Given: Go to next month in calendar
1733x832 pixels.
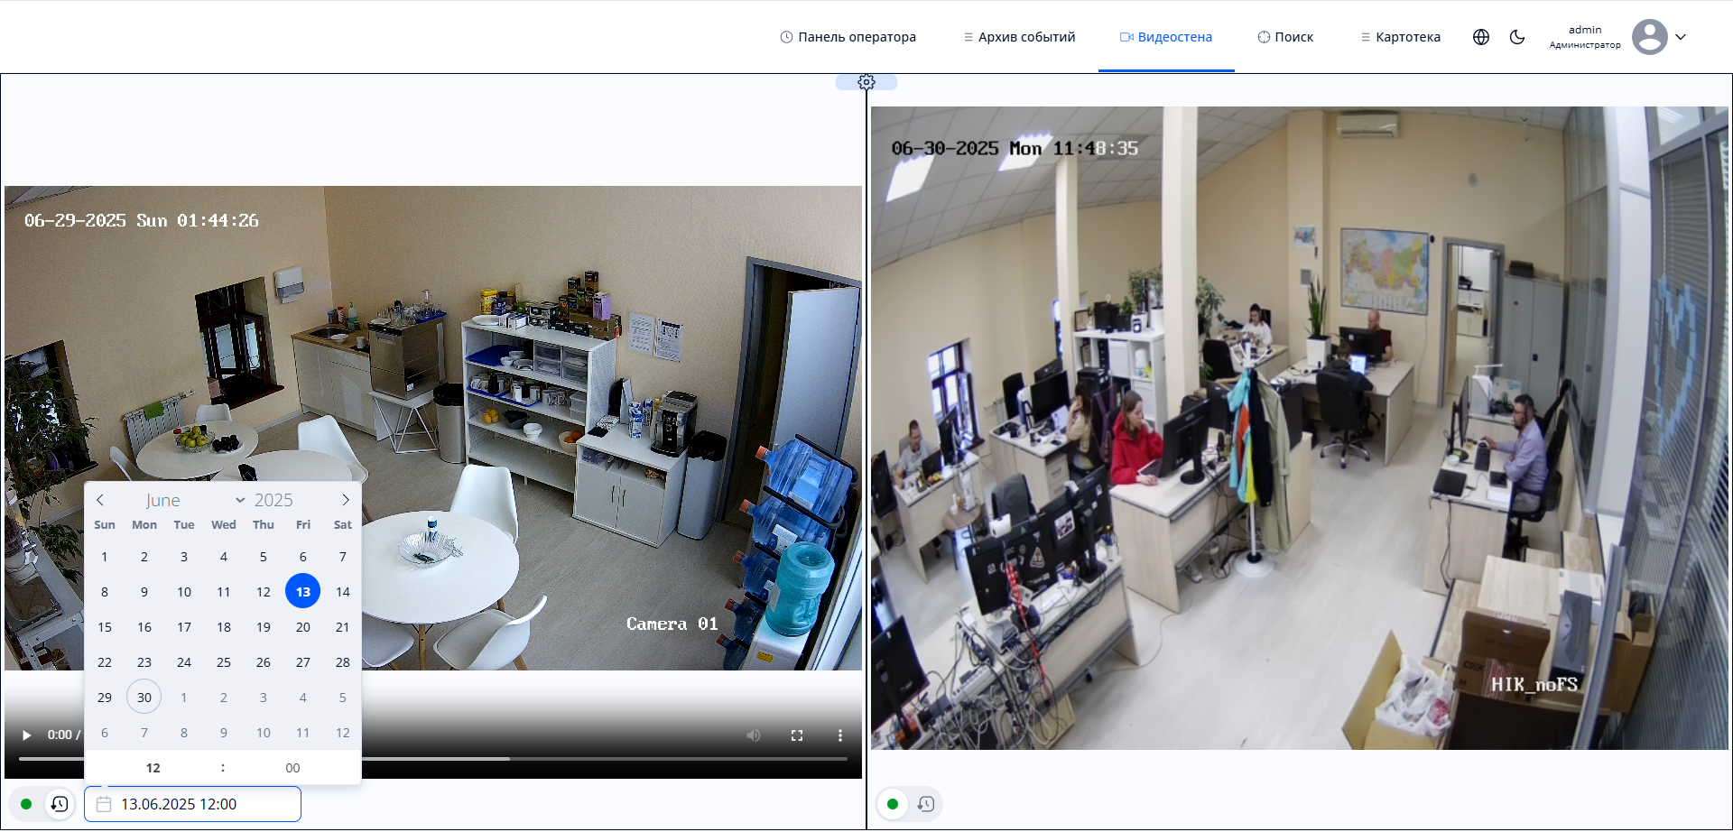Looking at the screenshot, I should [x=345, y=500].
